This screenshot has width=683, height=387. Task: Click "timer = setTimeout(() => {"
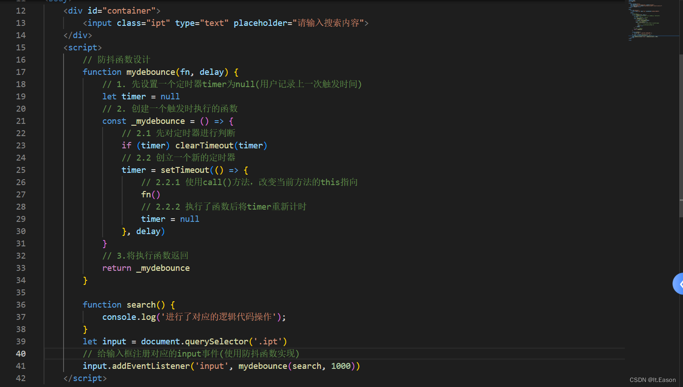click(x=185, y=170)
